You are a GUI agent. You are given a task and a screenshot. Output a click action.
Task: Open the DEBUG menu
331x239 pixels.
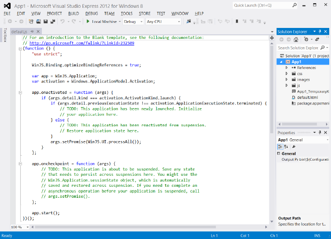[x=92, y=13]
